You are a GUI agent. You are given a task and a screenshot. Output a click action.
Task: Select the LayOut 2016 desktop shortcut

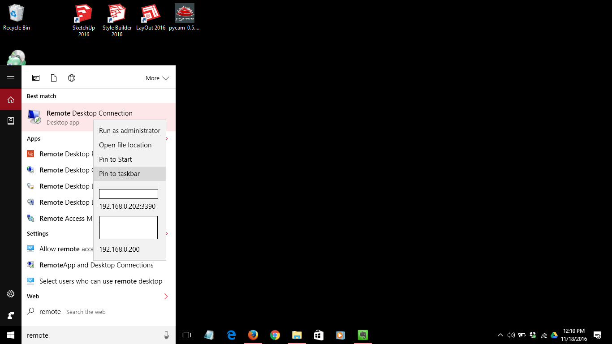click(x=151, y=17)
